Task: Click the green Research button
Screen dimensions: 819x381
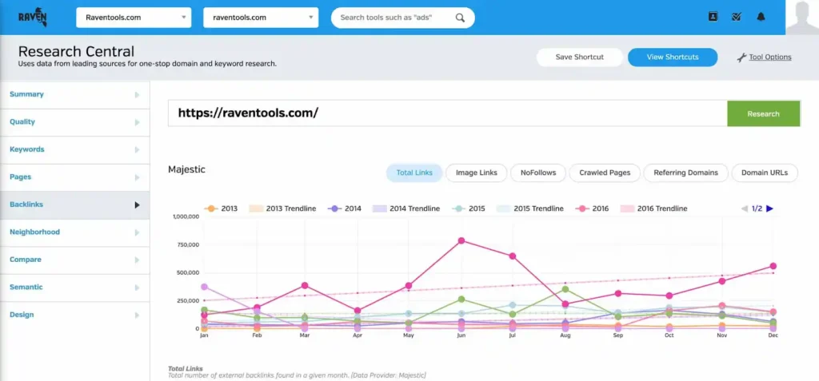Action: coord(763,113)
